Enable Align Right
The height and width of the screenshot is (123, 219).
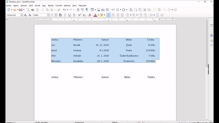[118, 15]
